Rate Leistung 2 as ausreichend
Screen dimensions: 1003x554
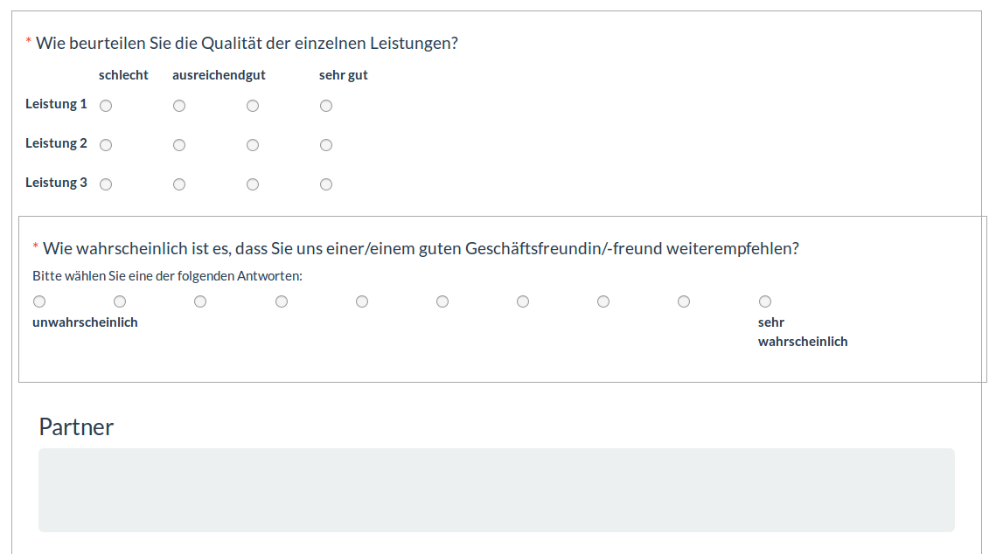tap(179, 145)
